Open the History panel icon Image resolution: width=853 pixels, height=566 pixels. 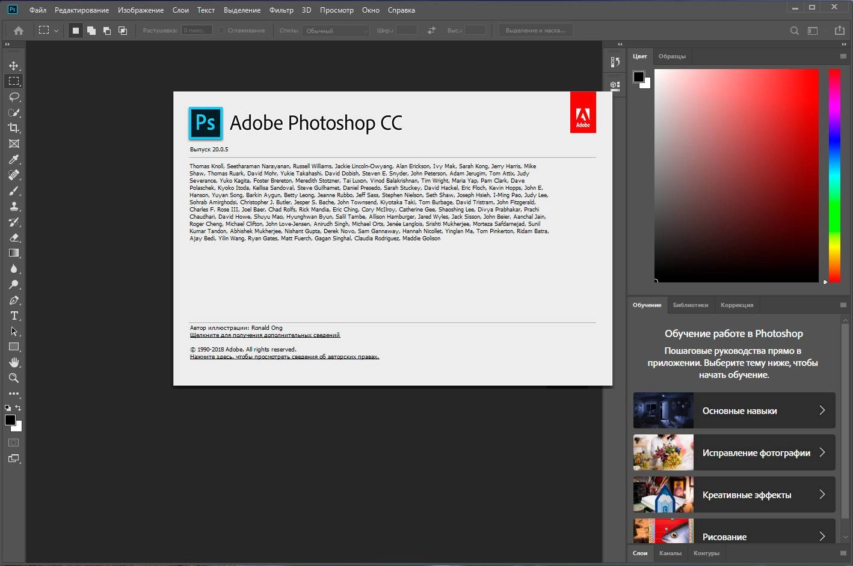tap(615, 62)
